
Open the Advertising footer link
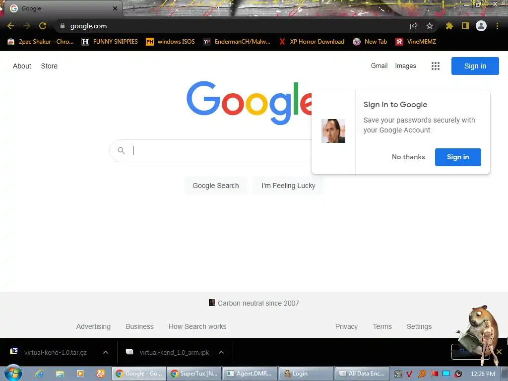click(93, 326)
